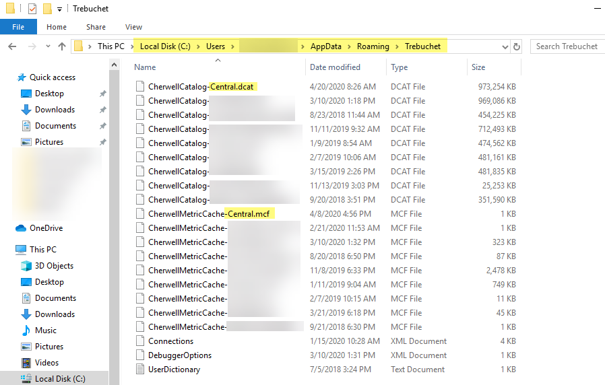
Task: Open the Customize Quick Access Toolbar dropdown
Action: pyautogui.click(x=59, y=9)
